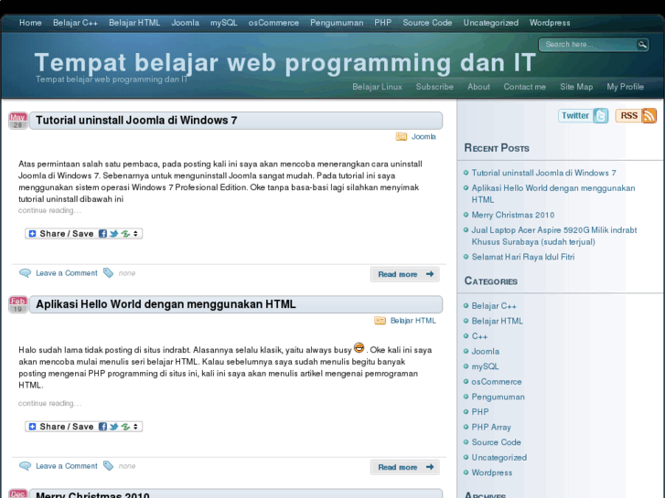Open osCommerce in top menu

click(274, 23)
